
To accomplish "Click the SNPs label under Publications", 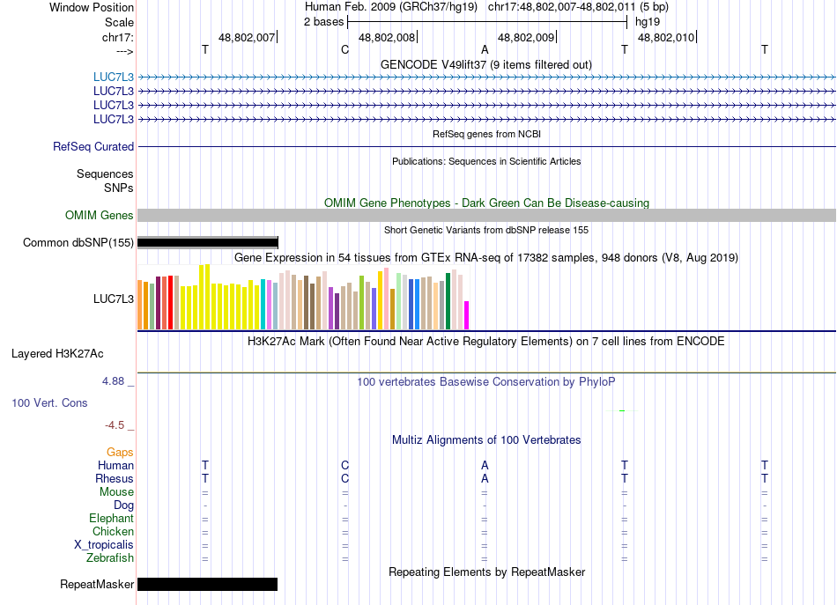I will [x=119, y=188].
